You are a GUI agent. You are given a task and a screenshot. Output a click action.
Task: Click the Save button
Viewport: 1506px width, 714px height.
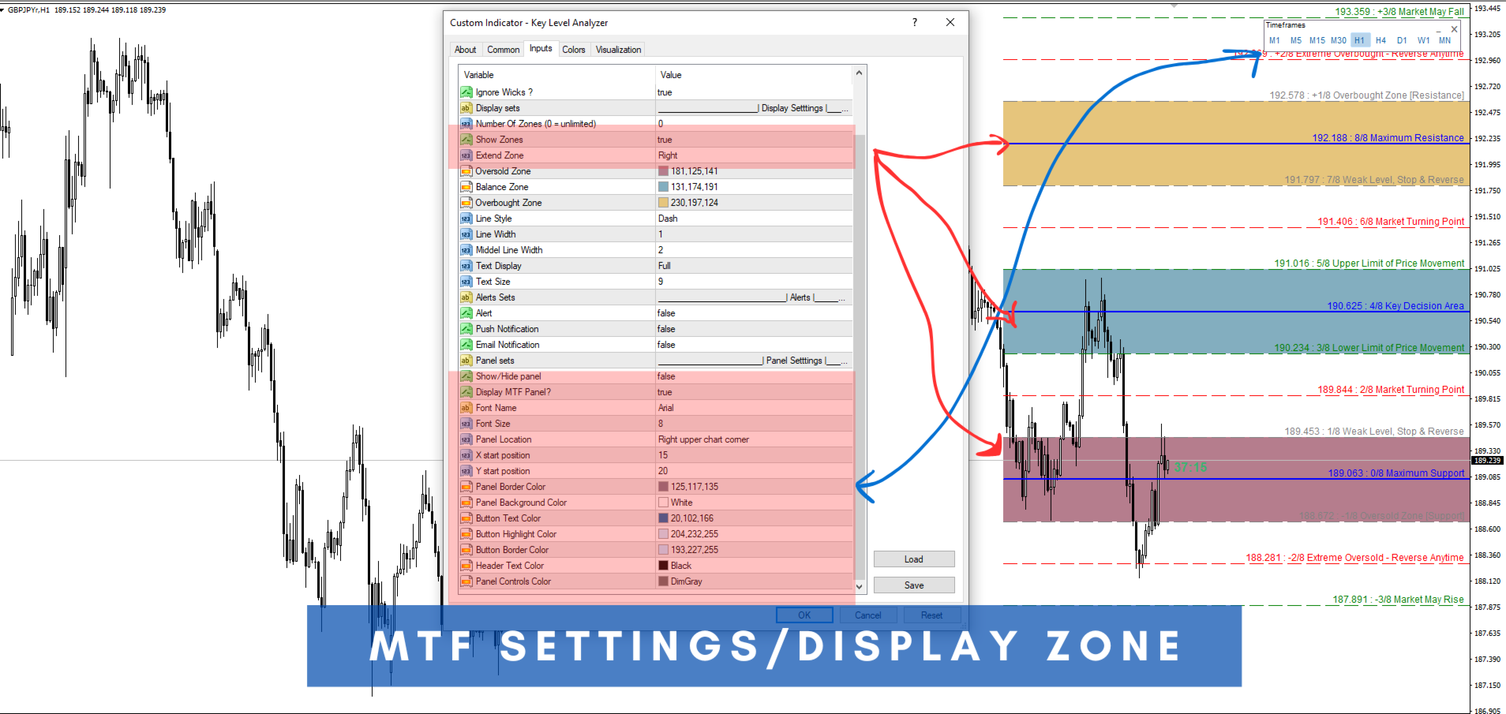coord(914,585)
